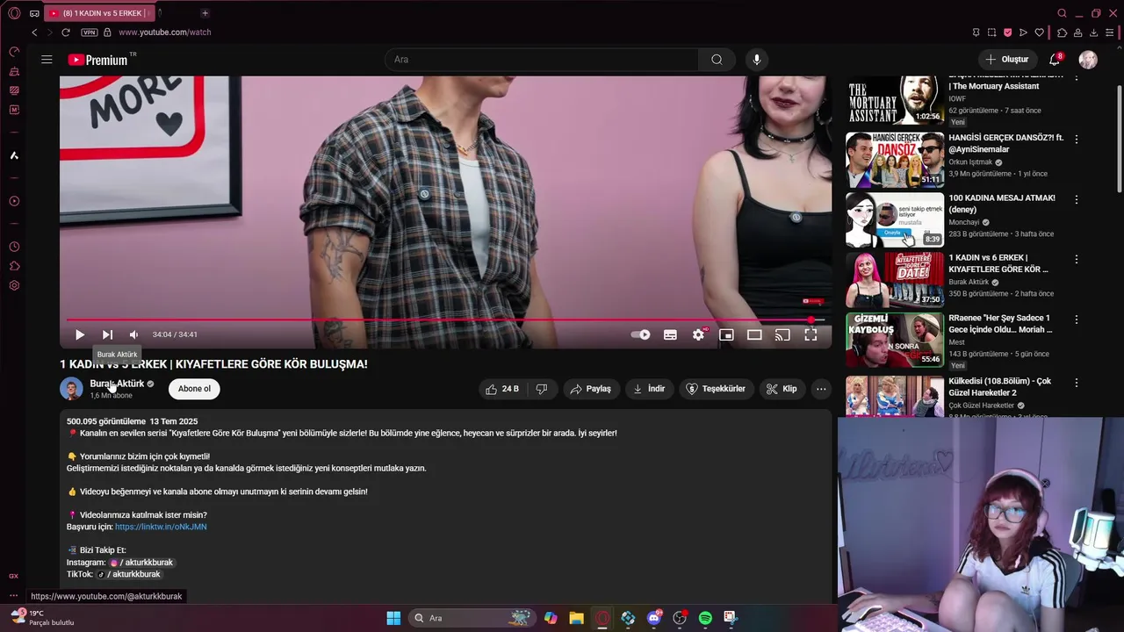The height and width of the screenshot is (632, 1124).
Task: Go back in browser history
Action: [x=34, y=32]
